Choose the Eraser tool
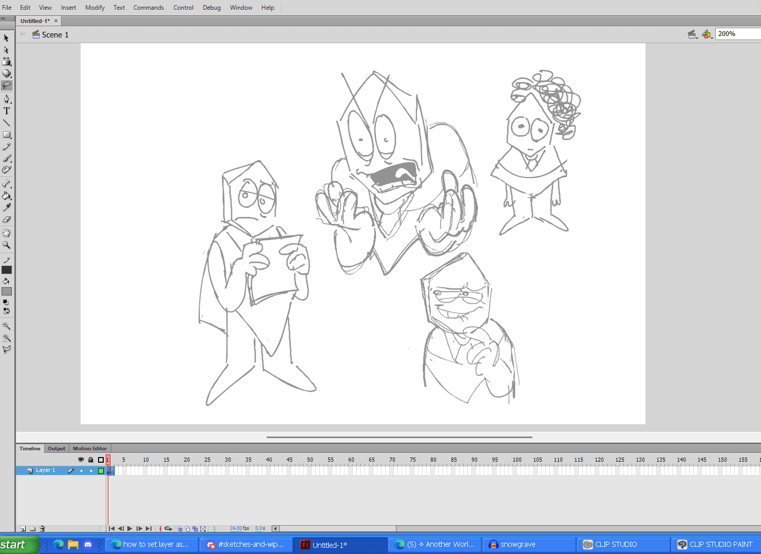The image size is (761, 554). click(7, 220)
